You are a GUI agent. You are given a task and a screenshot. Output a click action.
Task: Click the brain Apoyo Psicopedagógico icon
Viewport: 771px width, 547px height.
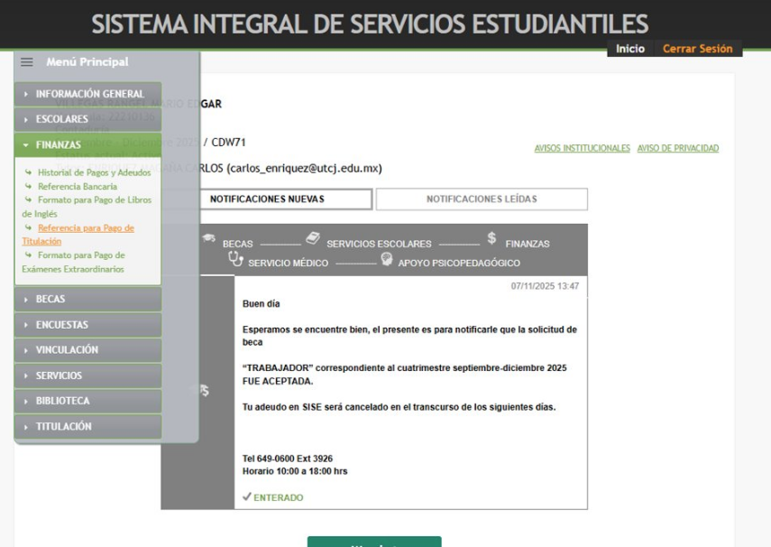[387, 259]
